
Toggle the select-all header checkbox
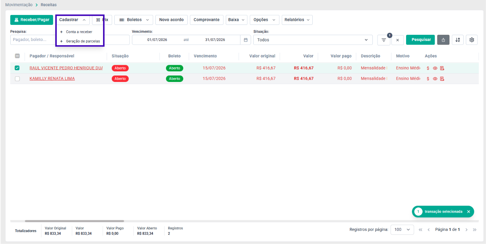tap(17, 56)
